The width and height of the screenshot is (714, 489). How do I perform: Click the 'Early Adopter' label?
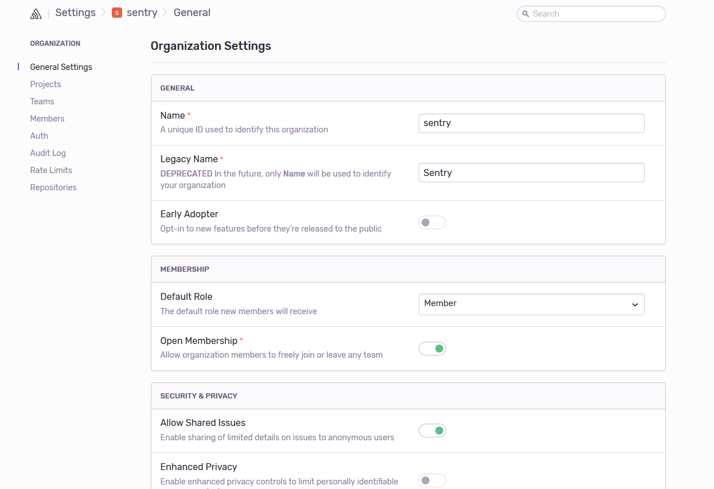click(x=189, y=214)
